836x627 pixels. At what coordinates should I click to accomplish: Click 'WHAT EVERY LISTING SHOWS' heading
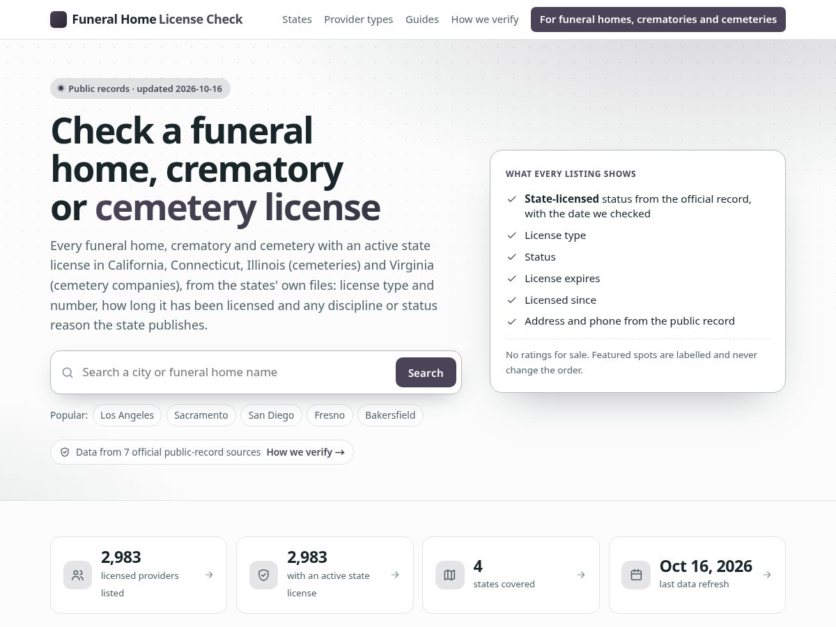tap(571, 174)
